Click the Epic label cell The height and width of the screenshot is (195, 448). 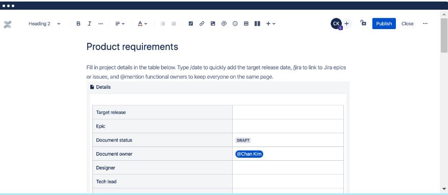click(162, 126)
